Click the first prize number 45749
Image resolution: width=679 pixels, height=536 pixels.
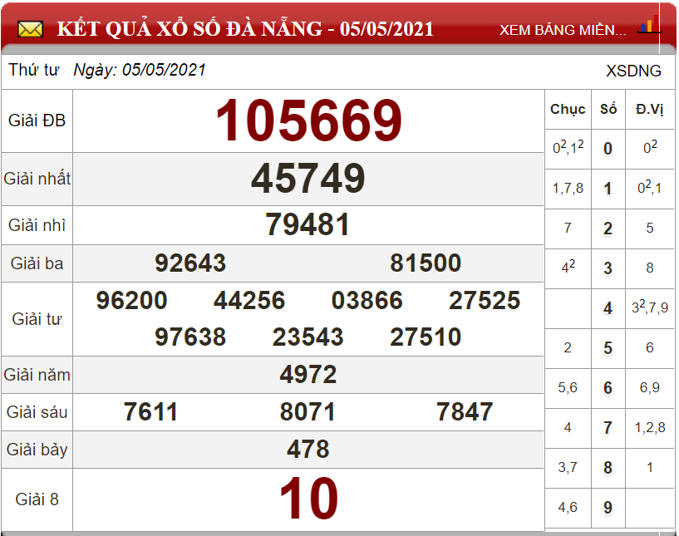click(x=308, y=179)
